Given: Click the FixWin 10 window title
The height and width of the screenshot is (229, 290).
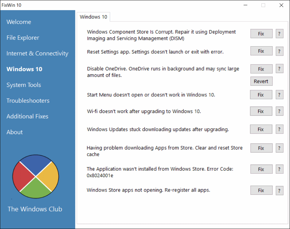Looking at the screenshot, I should 11,5.
